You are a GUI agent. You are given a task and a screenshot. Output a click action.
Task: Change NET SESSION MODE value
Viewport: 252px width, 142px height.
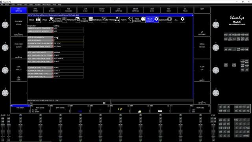pos(69,37)
